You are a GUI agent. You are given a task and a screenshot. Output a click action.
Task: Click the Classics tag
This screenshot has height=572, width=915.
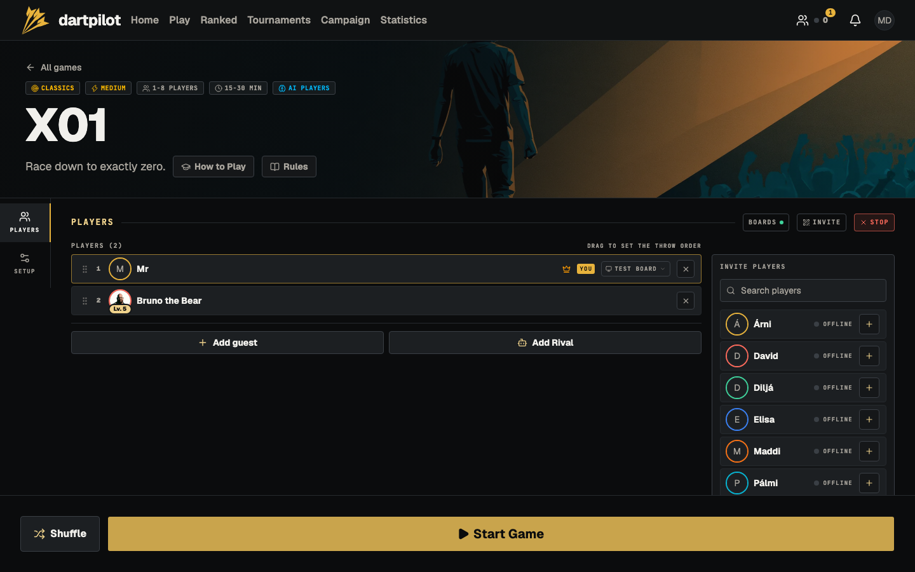tap(53, 88)
